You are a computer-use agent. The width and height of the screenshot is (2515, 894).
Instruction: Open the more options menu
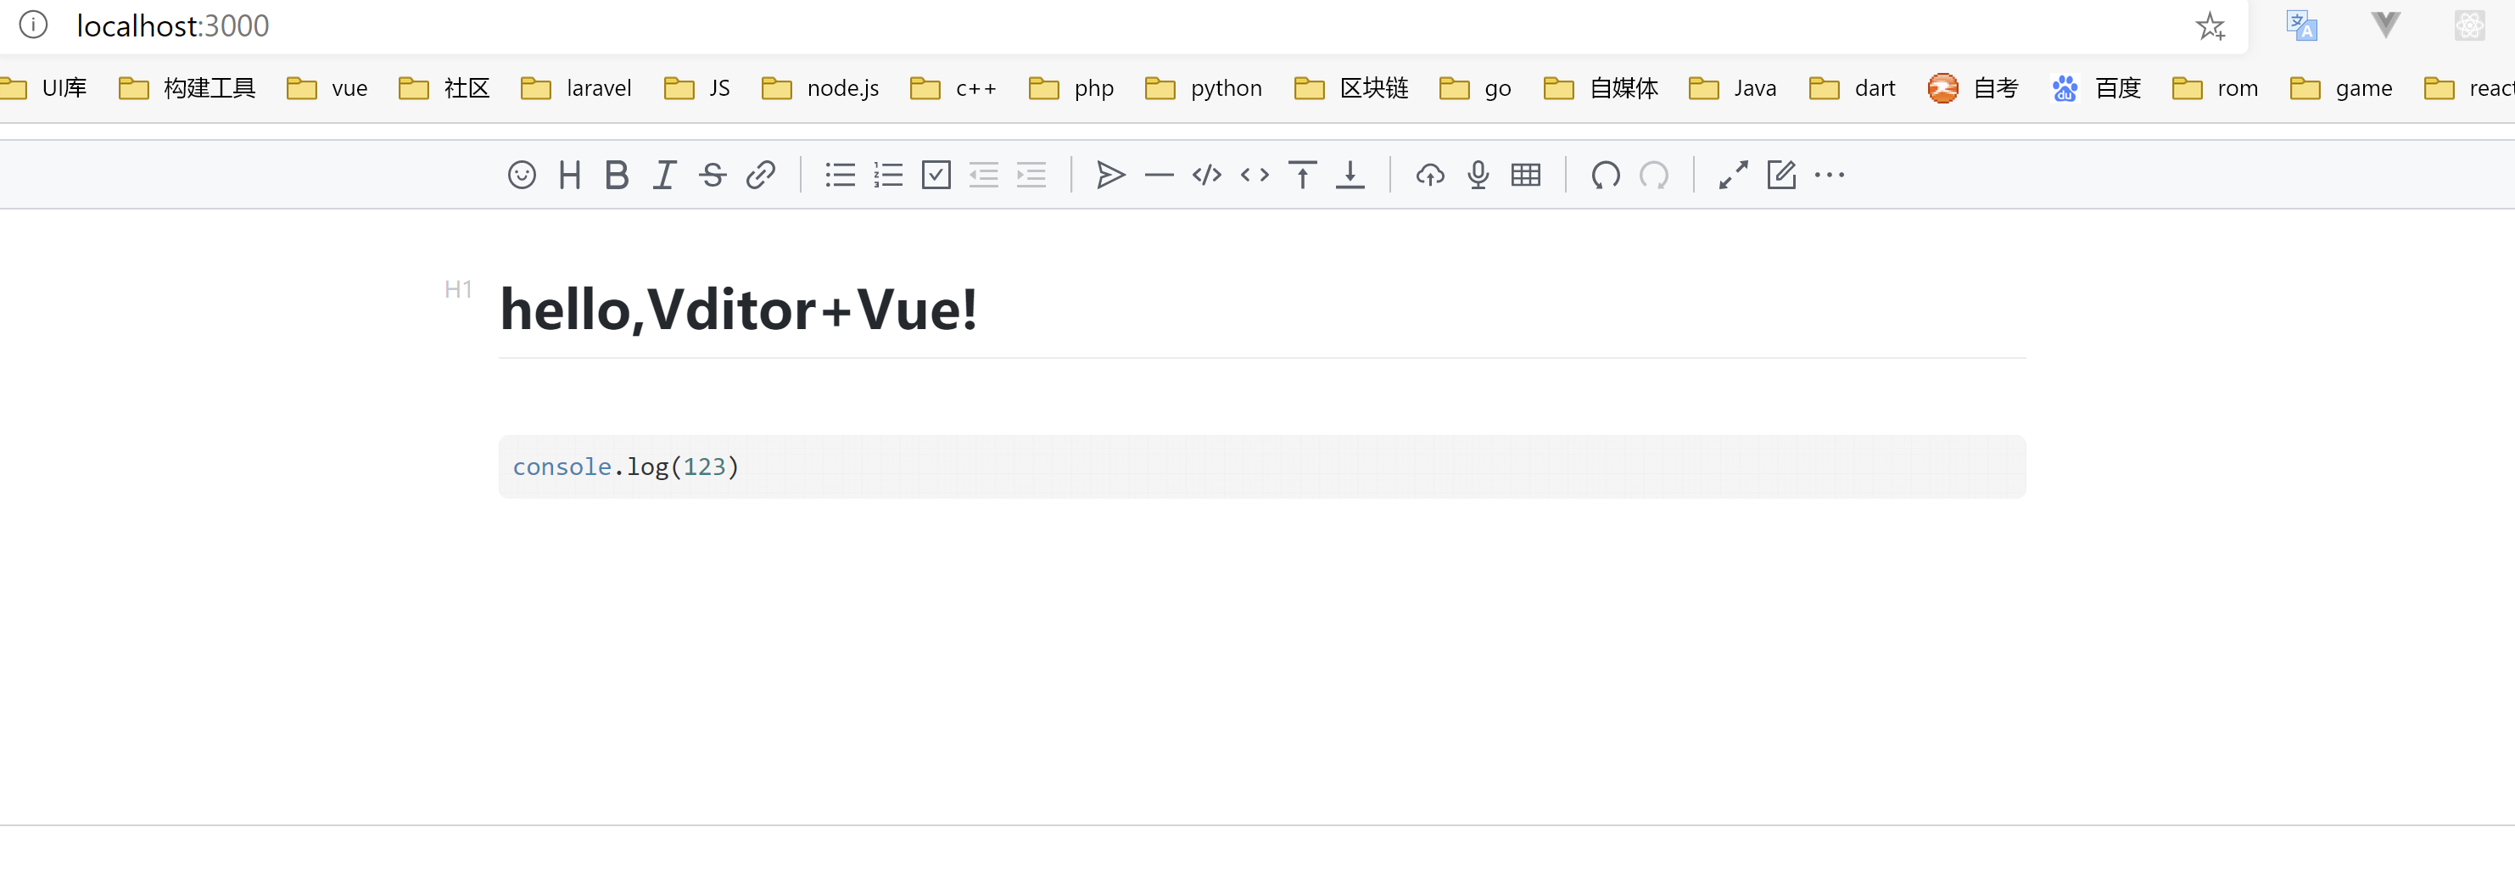click(1829, 175)
